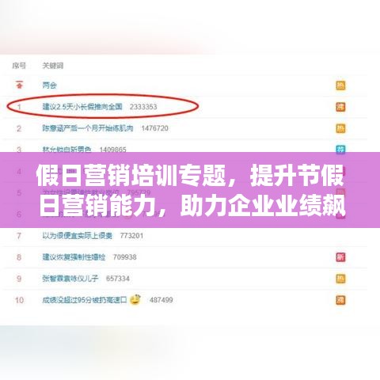Open the 张智霖袁咏仪儿子 topic
The image size is (380, 380).
(70, 279)
